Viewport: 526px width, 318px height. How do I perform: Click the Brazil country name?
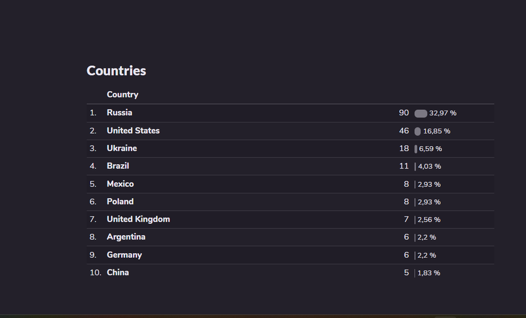117,166
